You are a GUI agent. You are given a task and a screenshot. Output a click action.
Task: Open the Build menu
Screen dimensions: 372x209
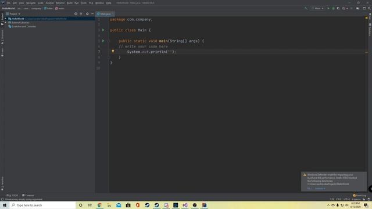click(x=70, y=3)
